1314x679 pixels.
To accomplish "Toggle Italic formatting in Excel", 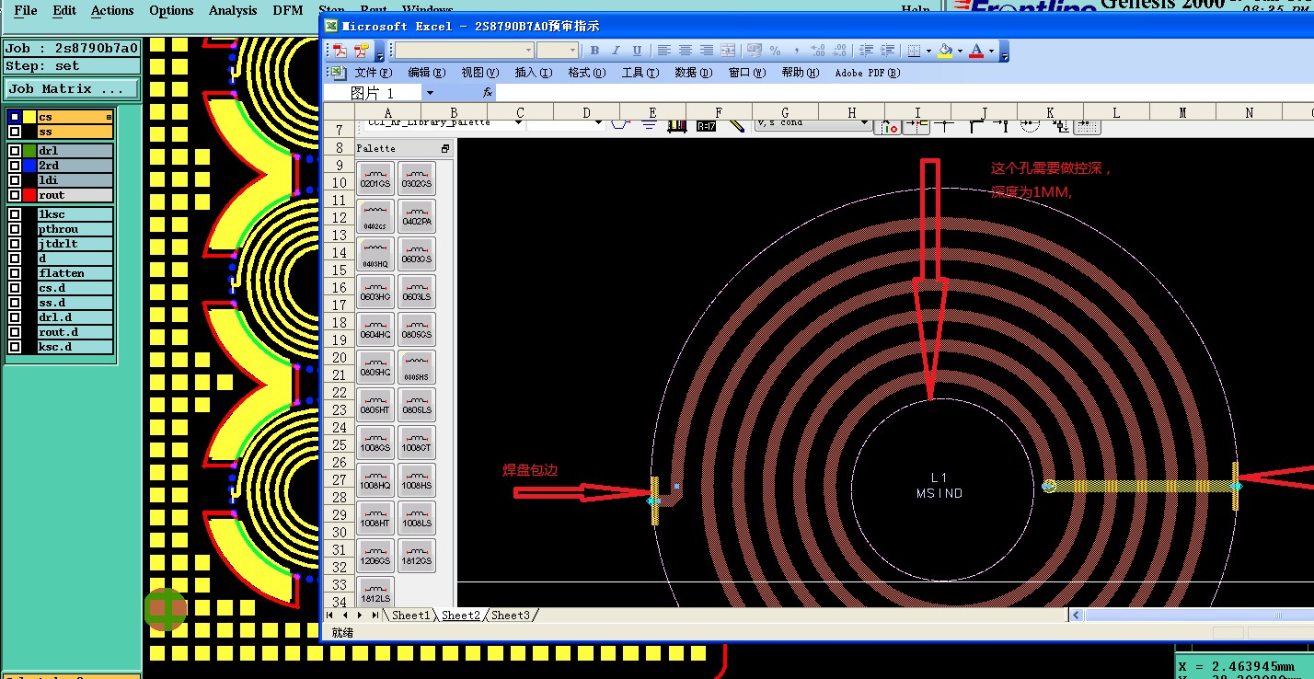I will (x=616, y=51).
